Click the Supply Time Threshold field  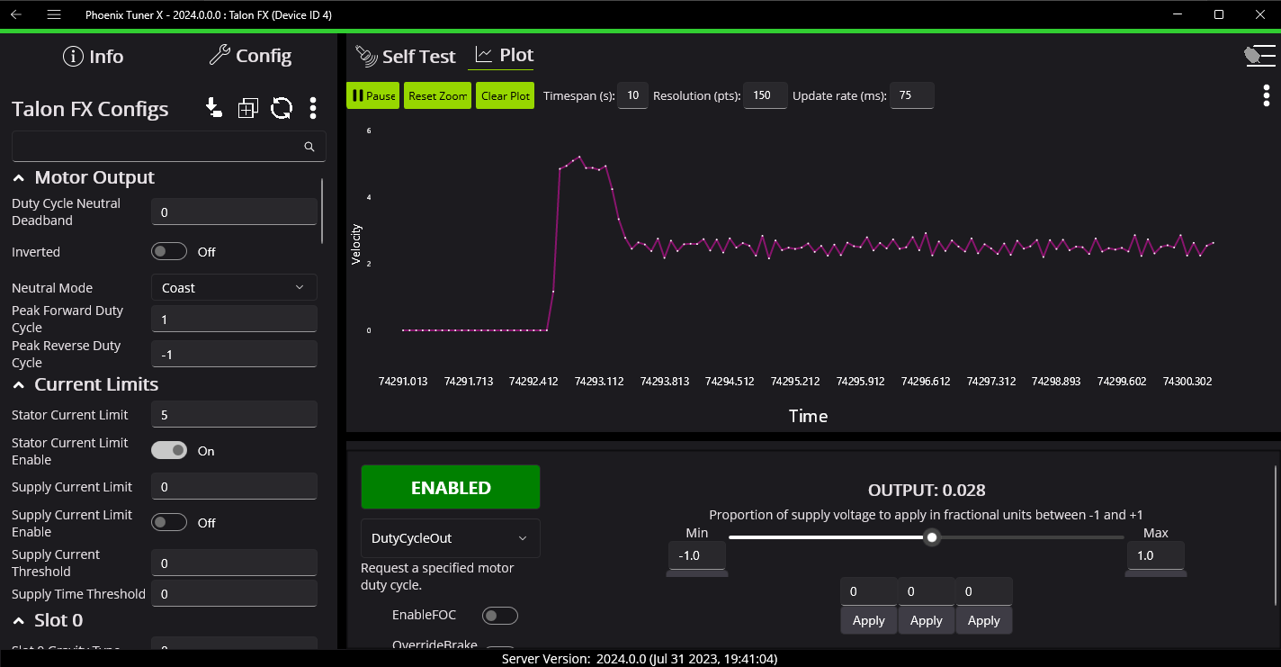tap(234, 593)
